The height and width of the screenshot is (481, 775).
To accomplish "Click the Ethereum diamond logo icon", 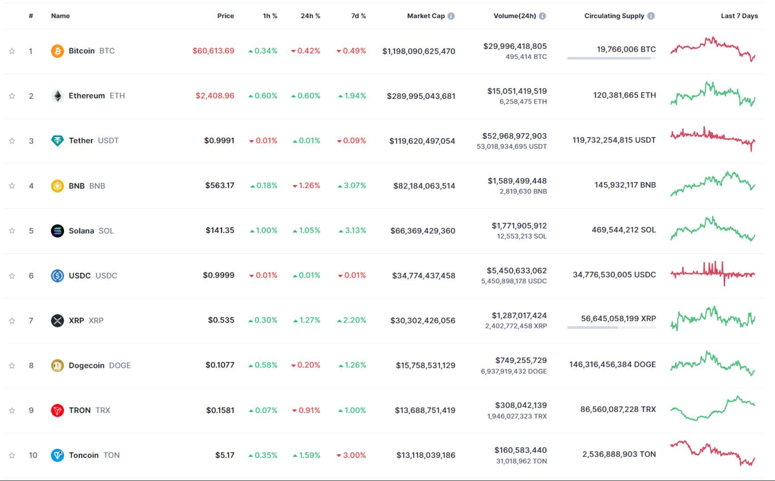I will pyautogui.click(x=57, y=96).
